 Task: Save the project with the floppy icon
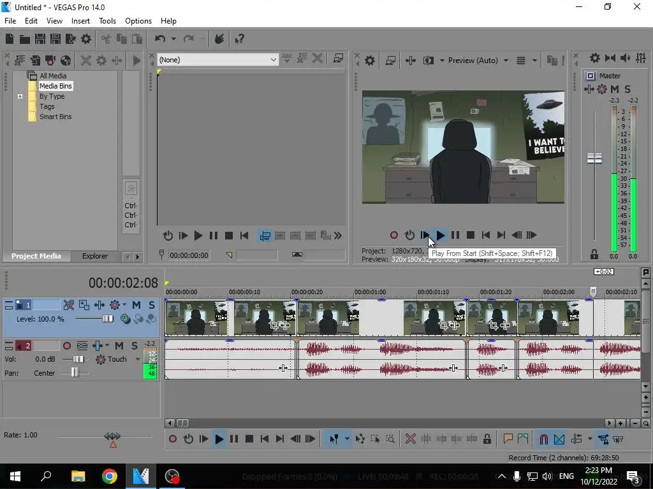coord(40,39)
